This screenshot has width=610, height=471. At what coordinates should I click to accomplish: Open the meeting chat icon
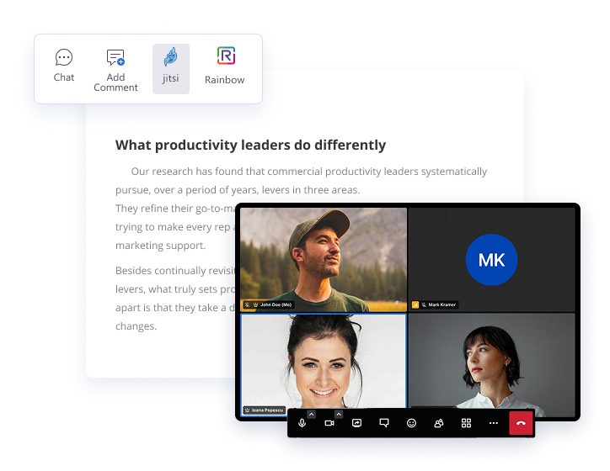[384, 423]
